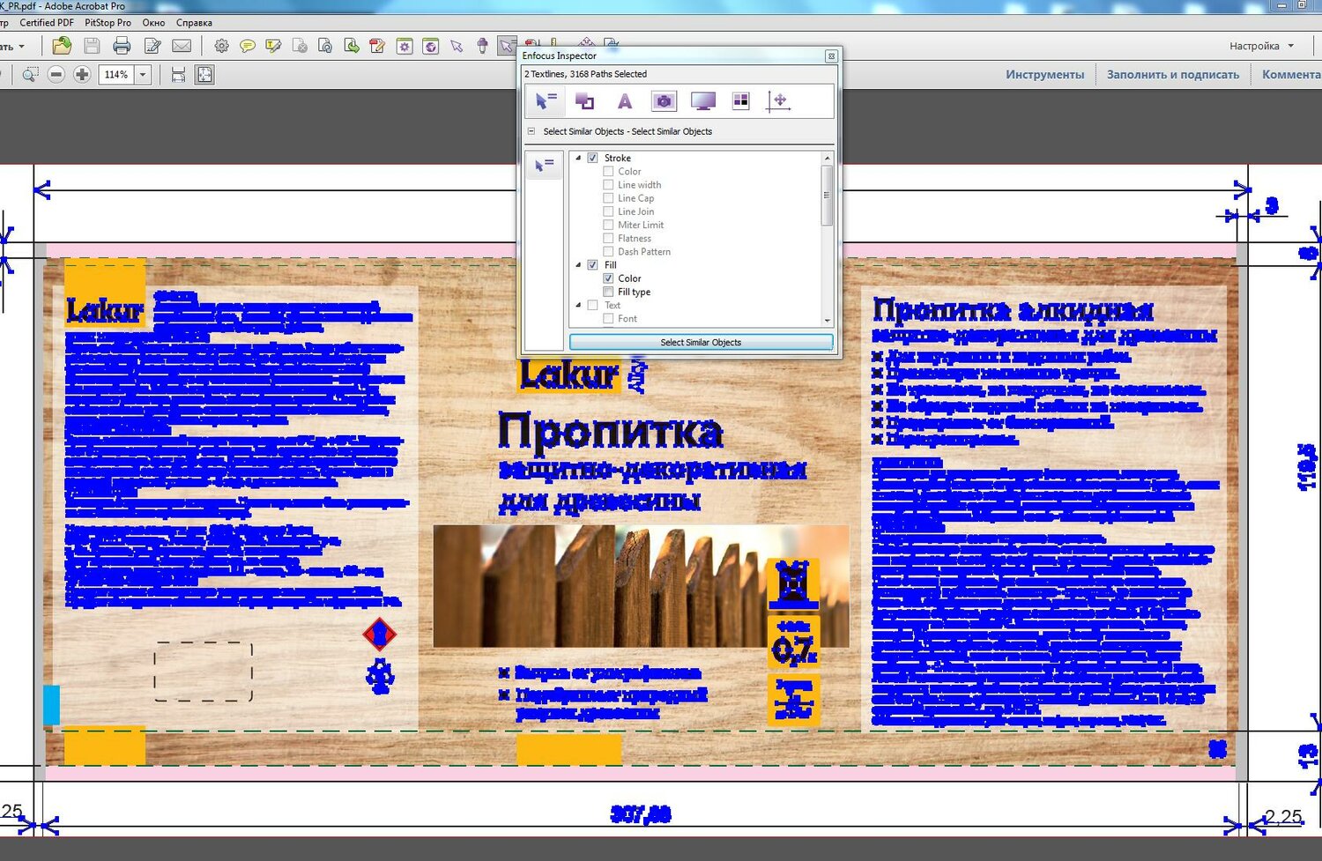Screen dimensions: 1322x861
Task: Toggle the Fill checkbox
Action: tap(592, 265)
